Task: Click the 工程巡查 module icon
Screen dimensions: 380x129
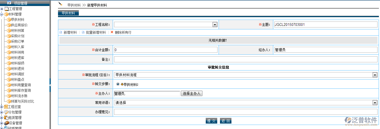Action: (6, 107)
